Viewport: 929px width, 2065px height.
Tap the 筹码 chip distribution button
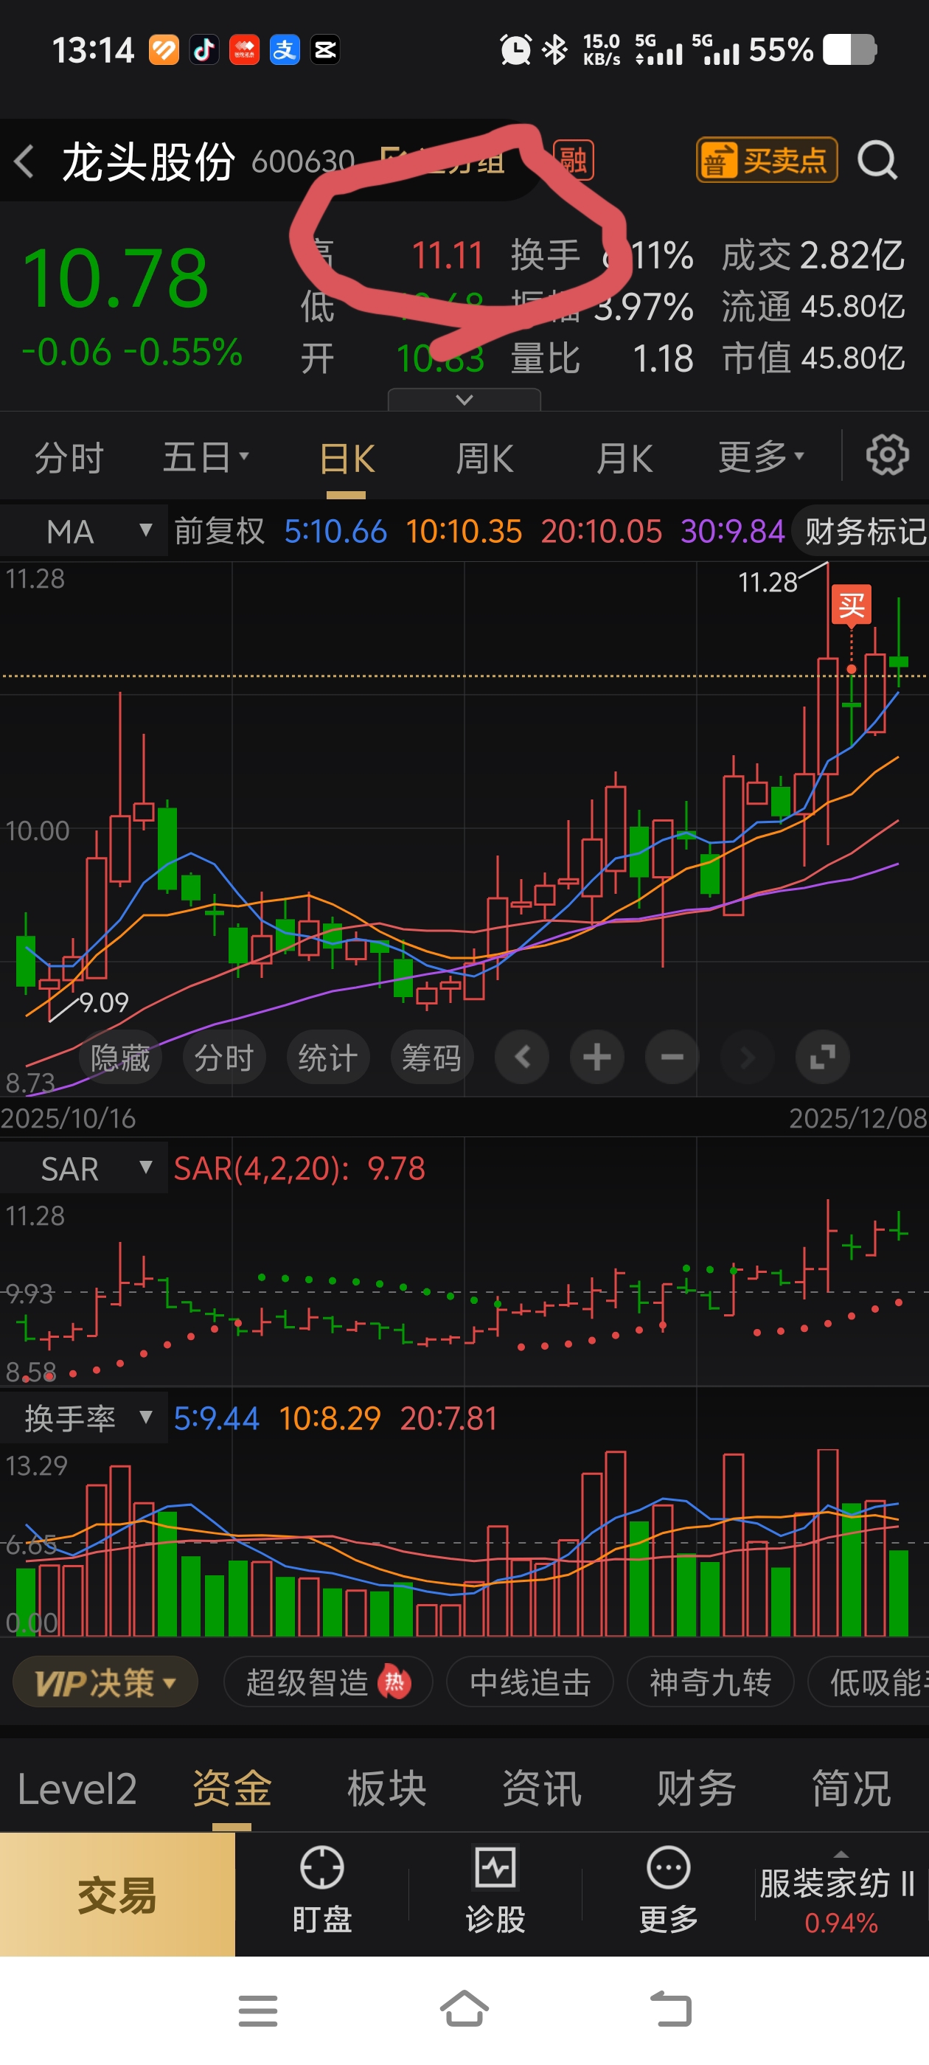[x=431, y=1058]
